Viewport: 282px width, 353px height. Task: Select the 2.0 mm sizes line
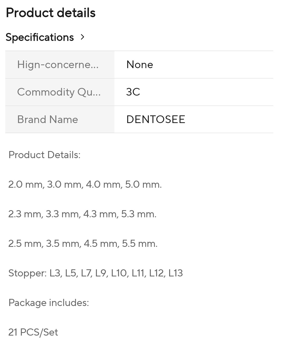tap(85, 184)
